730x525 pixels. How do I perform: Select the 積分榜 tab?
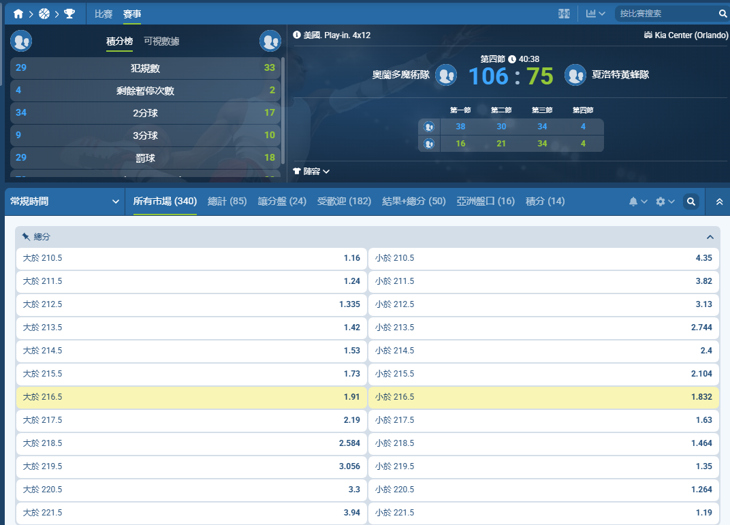[x=119, y=41]
